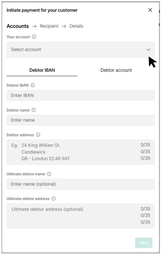The image size is (162, 254).
Task: Select the Debtor IBAN tab
Action: (42, 70)
